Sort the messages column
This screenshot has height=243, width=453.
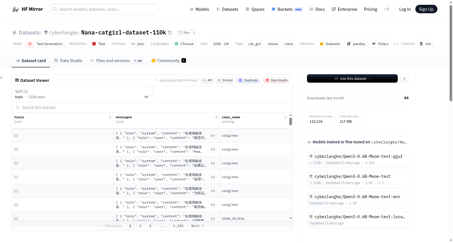coord(216,117)
